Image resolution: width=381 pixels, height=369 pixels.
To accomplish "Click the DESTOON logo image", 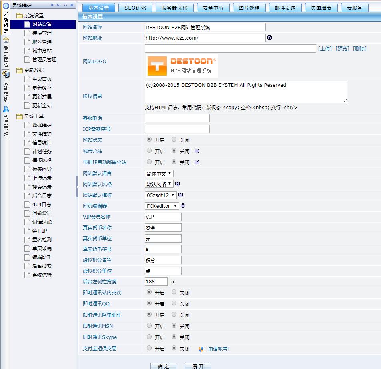I will tap(182, 66).
